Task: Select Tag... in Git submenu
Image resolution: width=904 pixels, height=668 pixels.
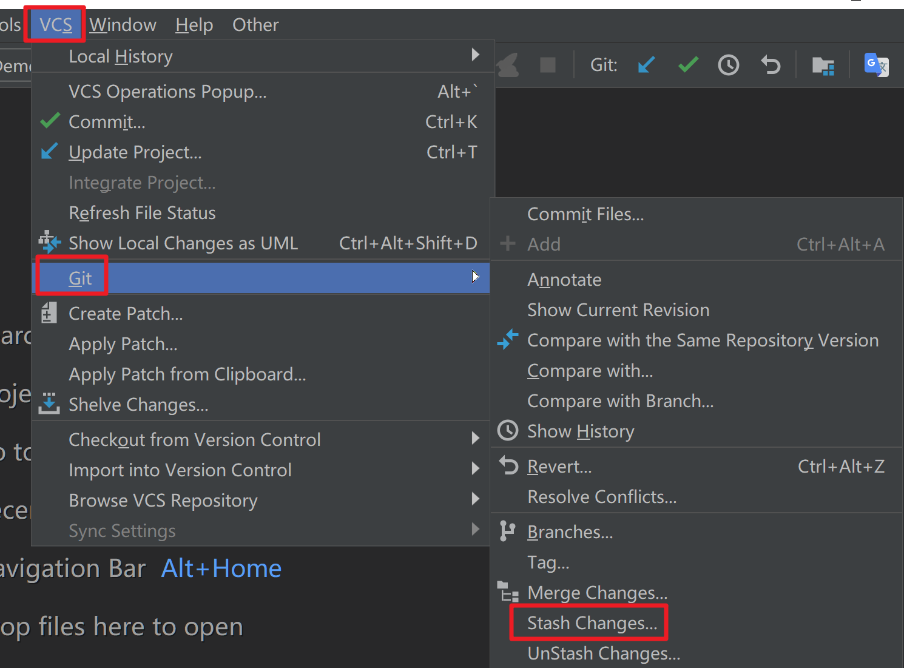Action: tap(697, 562)
